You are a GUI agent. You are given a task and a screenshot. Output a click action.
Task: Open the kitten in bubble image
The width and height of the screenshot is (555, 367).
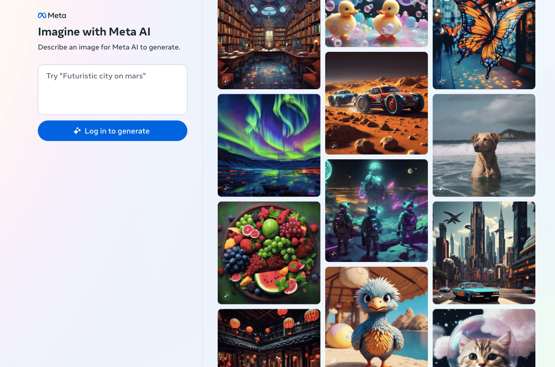[484, 338]
